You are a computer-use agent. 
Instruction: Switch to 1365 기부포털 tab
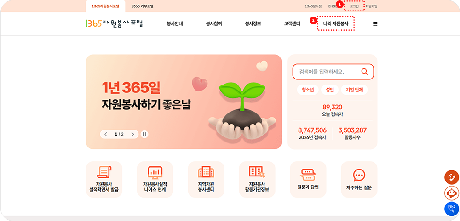pyautogui.click(x=142, y=6)
